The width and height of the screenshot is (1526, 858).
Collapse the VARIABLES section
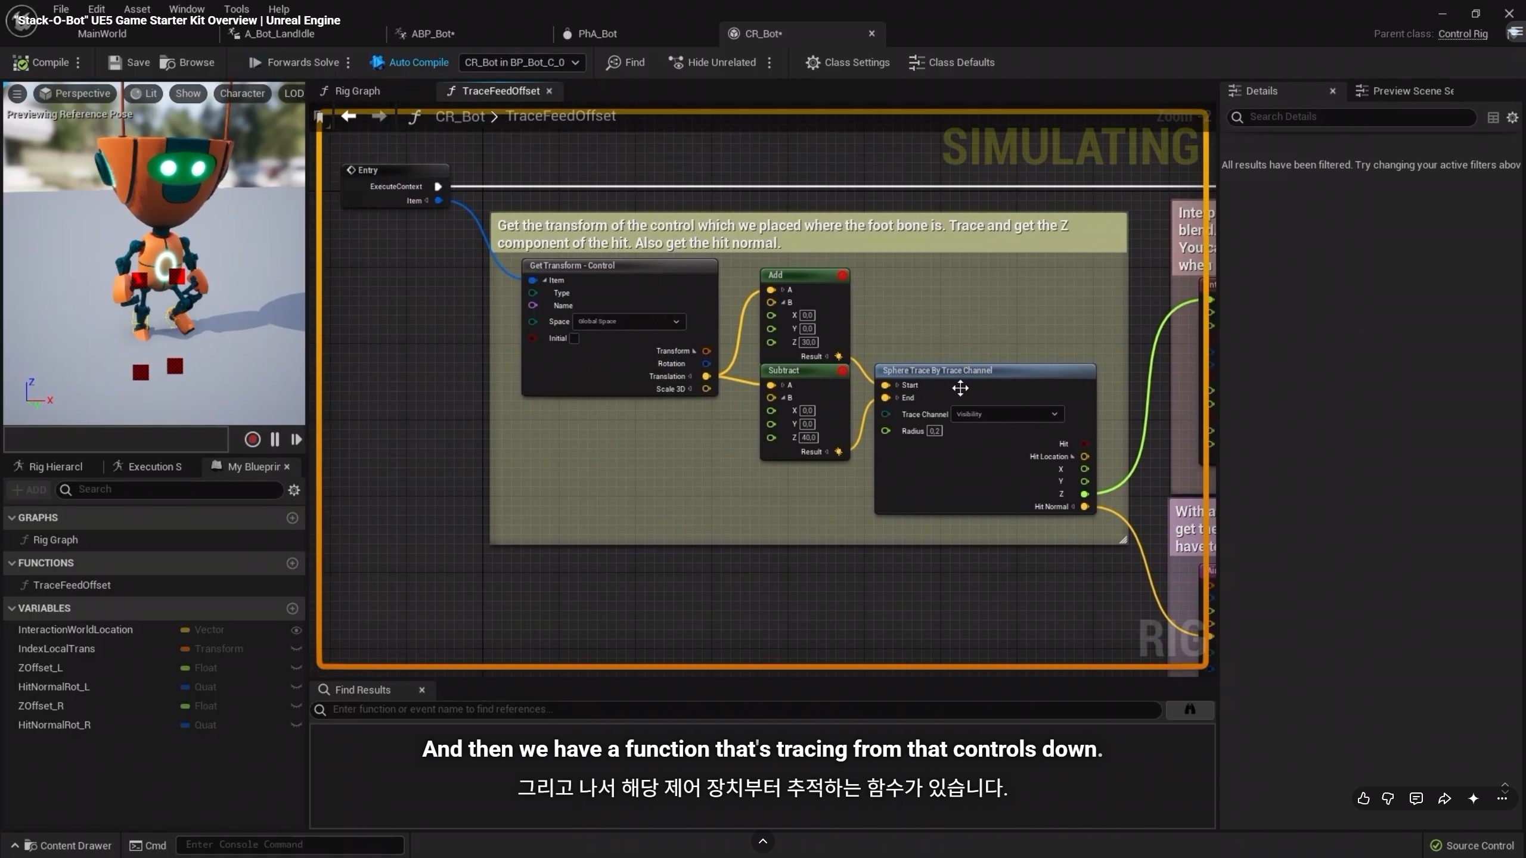tap(12, 608)
